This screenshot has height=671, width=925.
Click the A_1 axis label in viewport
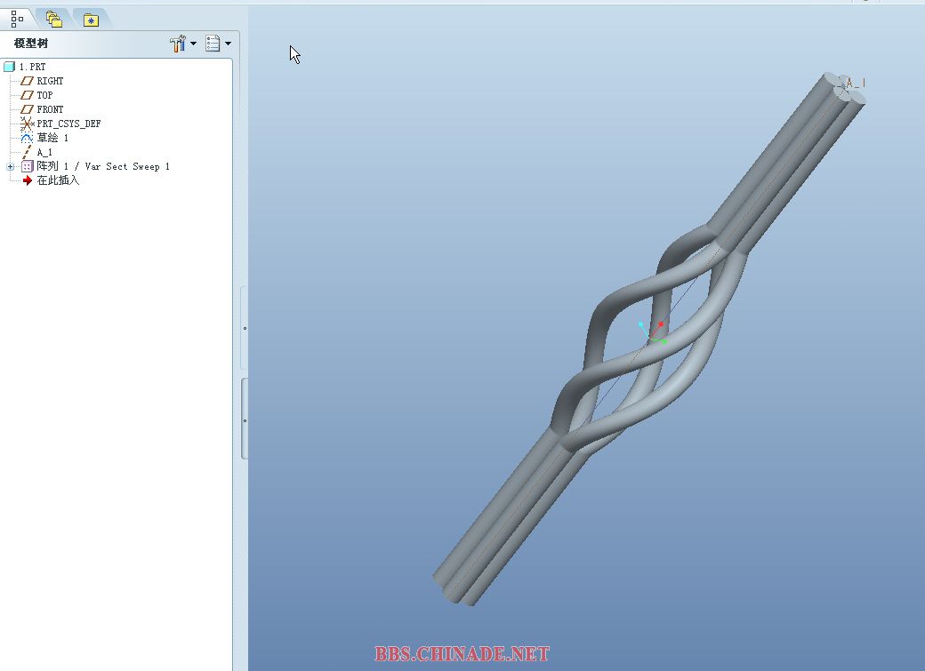click(x=856, y=84)
